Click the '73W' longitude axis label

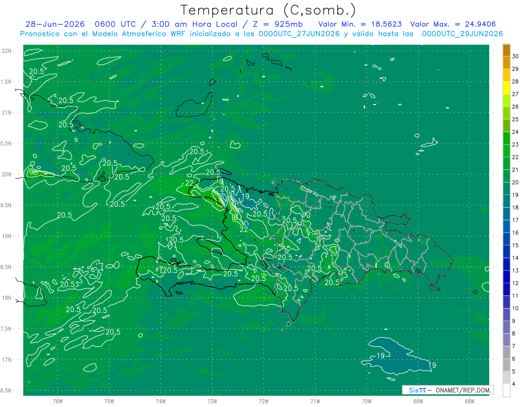point(212,401)
